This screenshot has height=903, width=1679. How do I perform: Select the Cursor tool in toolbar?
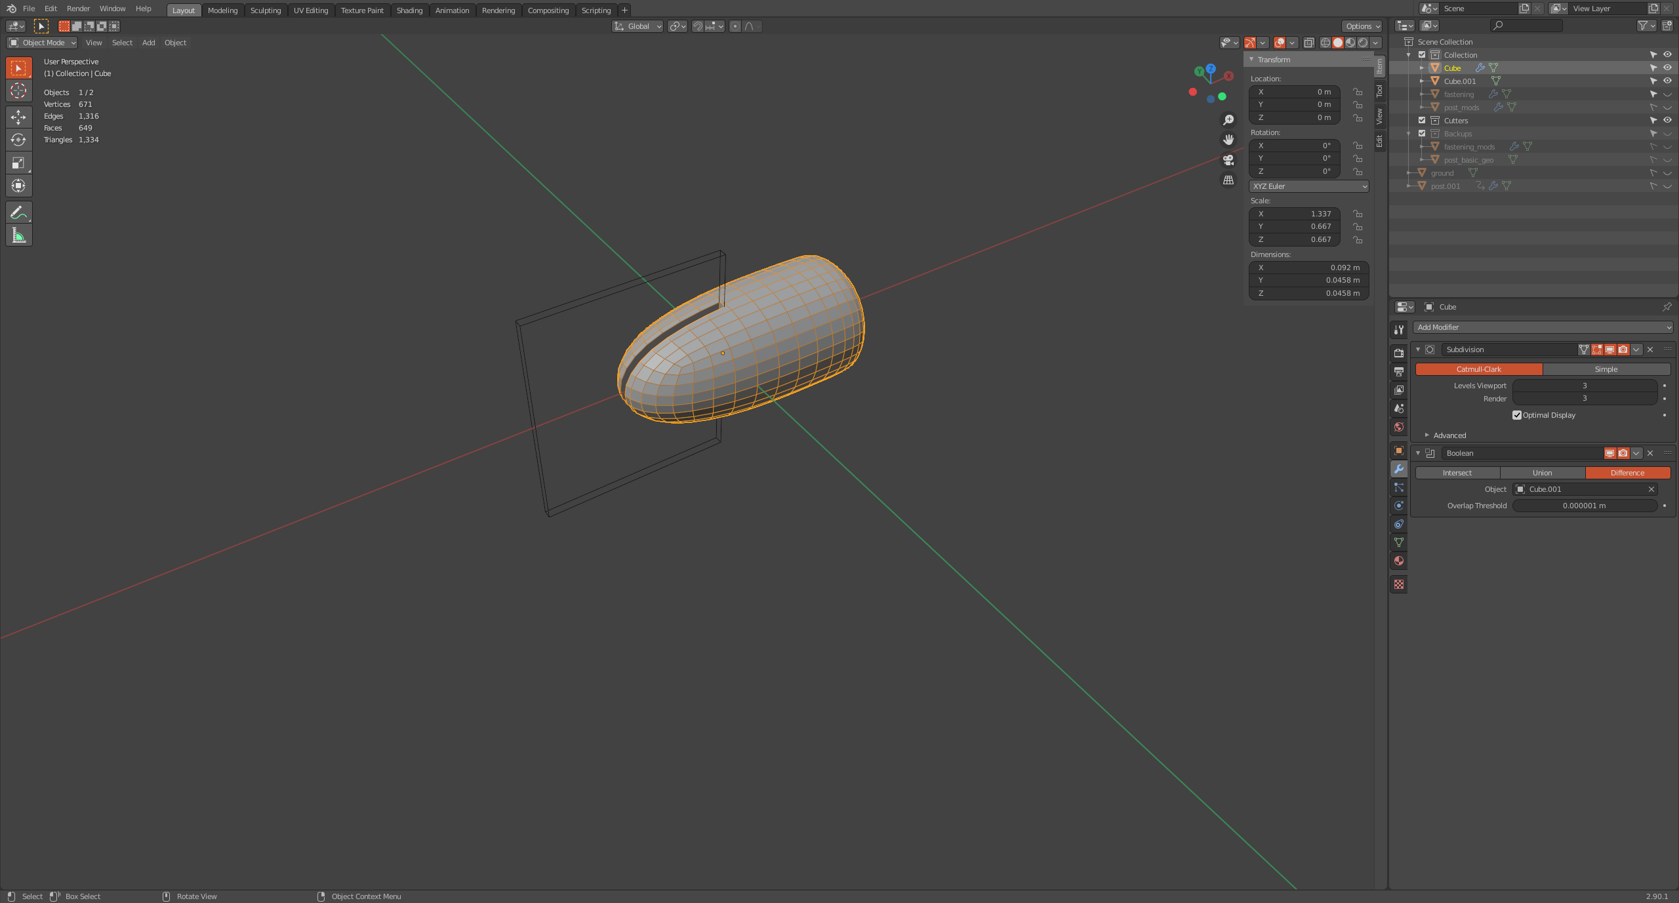(18, 90)
